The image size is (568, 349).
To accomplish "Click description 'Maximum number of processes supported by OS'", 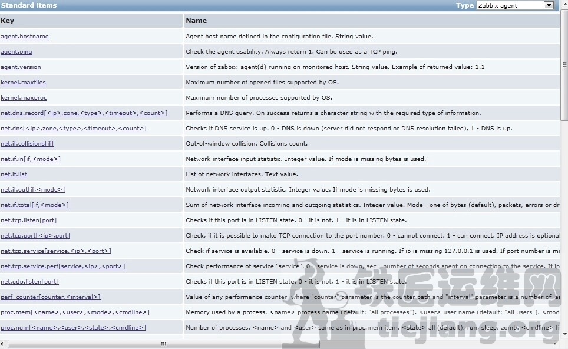I will [259, 97].
